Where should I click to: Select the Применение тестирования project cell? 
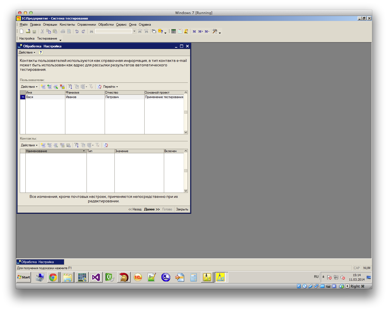point(164,97)
